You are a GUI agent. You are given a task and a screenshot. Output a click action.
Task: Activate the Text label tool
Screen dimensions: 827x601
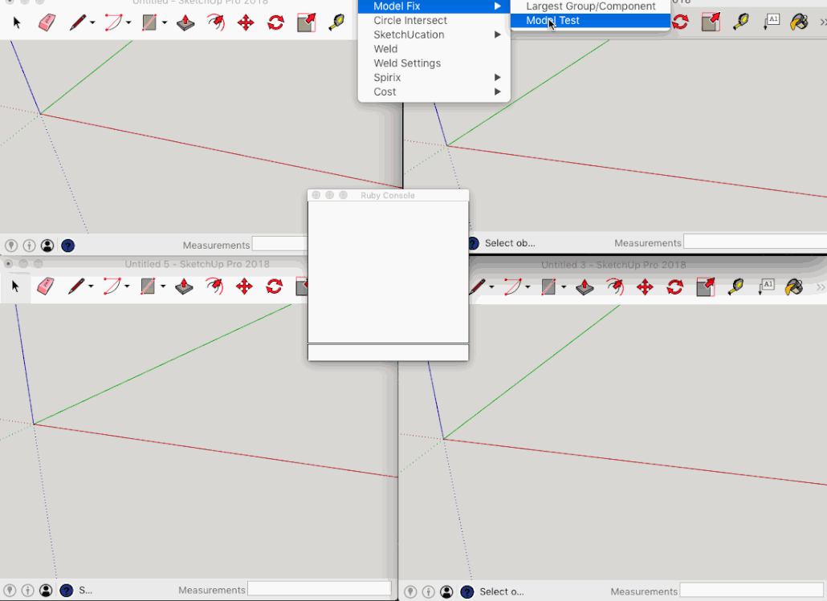coord(772,21)
